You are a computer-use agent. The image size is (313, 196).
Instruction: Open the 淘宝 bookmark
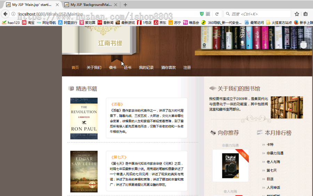pyautogui.click(x=28, y=23)
